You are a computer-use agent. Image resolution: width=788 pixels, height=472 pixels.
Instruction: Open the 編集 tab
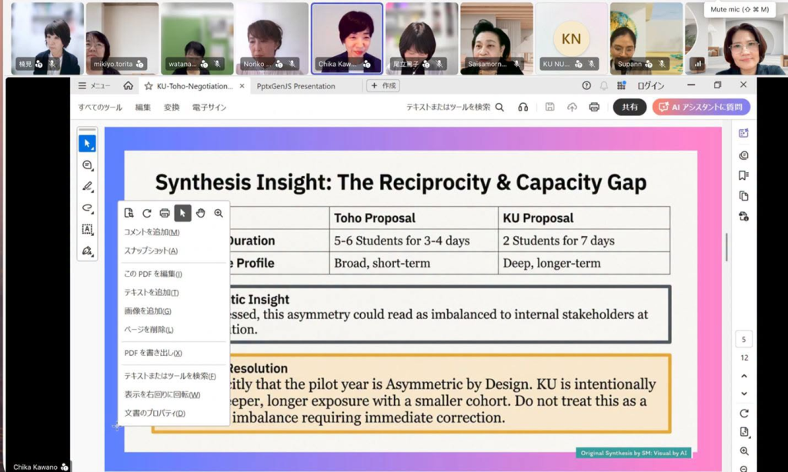click(x=142, y=107)
